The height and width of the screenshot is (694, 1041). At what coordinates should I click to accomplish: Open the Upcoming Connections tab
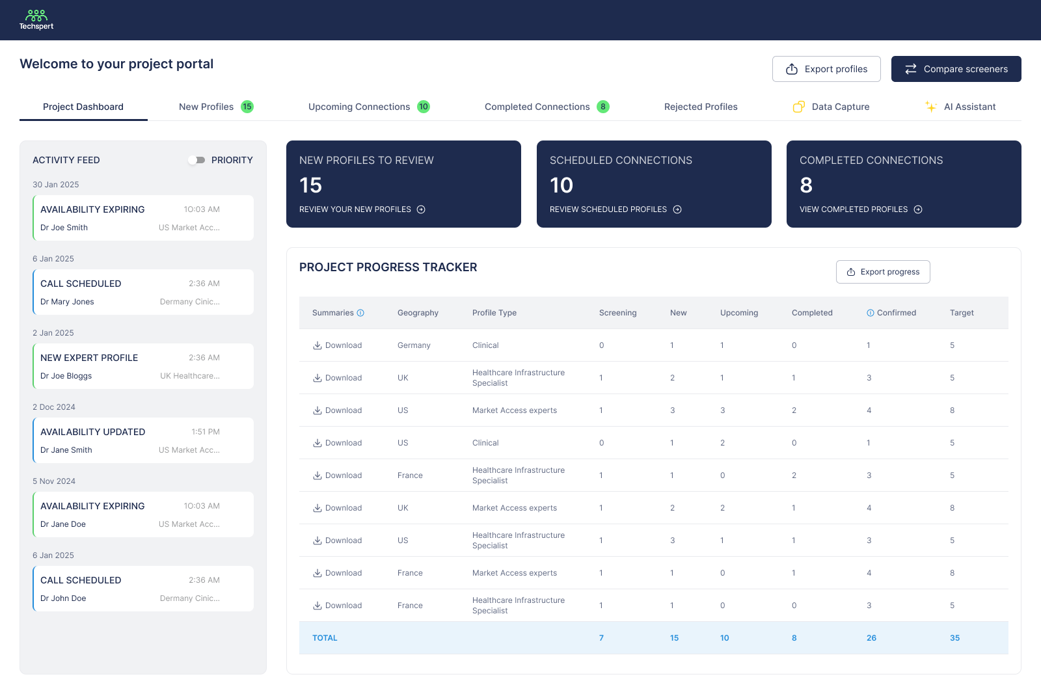[369, 107]
